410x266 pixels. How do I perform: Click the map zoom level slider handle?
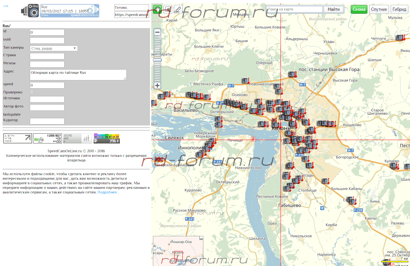tap(157, 60)
